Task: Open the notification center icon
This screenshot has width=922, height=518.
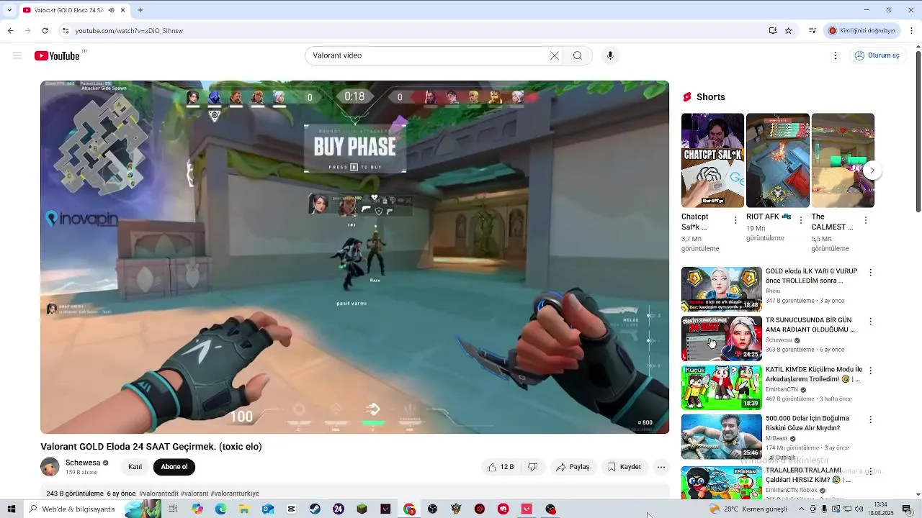Action: tap(907, 509)
